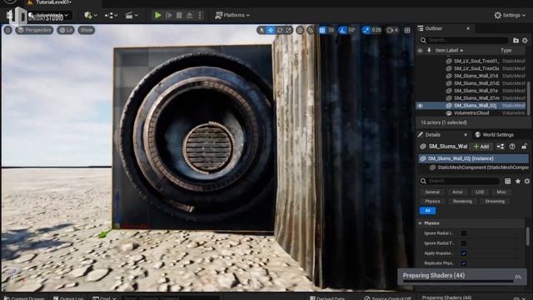
Task: Switch to the Details tab
Action: (432, 135)
